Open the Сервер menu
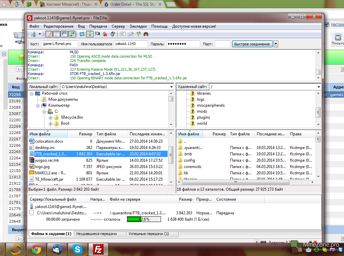 [x=118, y=26]
